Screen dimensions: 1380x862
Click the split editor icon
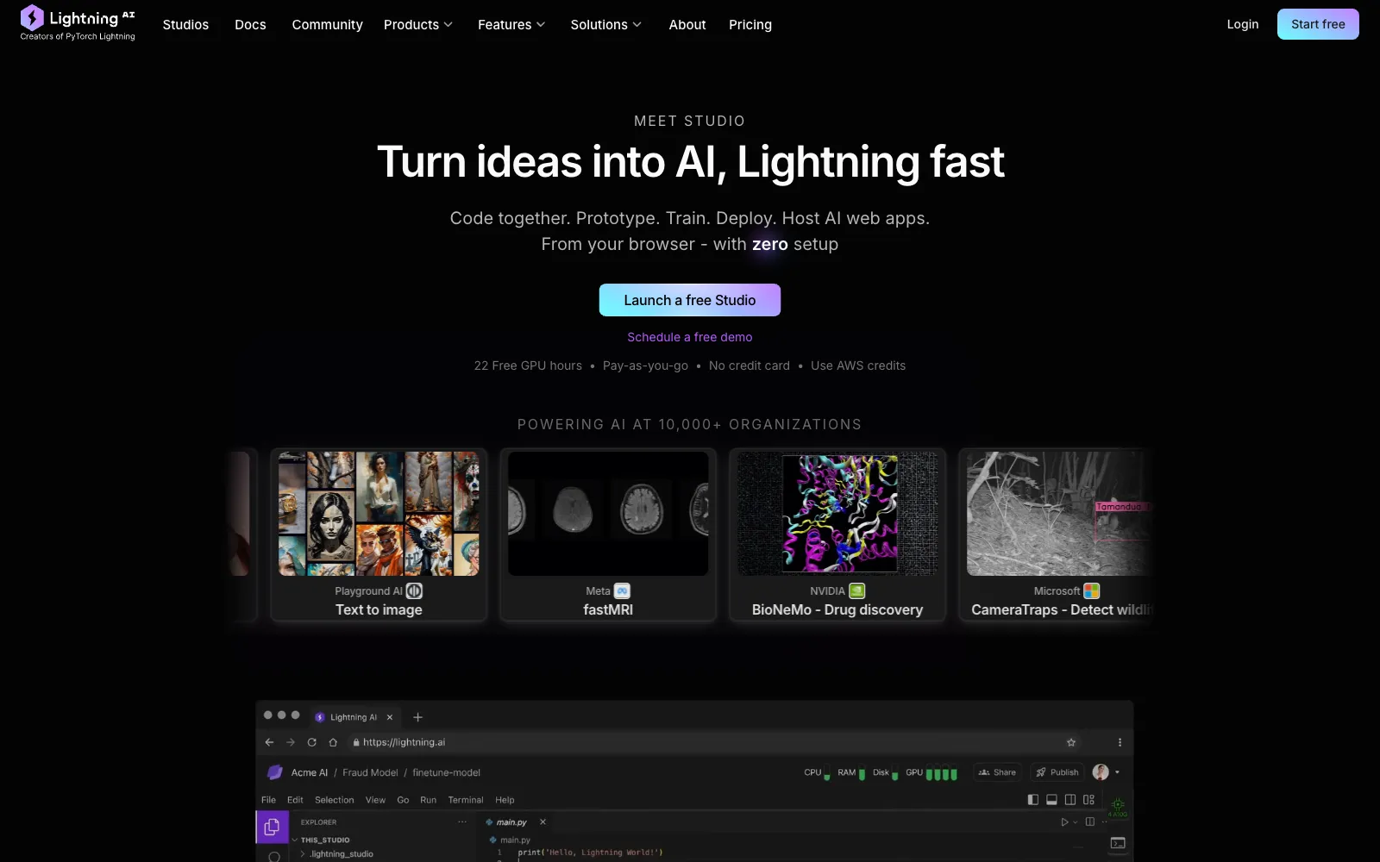(x=1090, y=822)
